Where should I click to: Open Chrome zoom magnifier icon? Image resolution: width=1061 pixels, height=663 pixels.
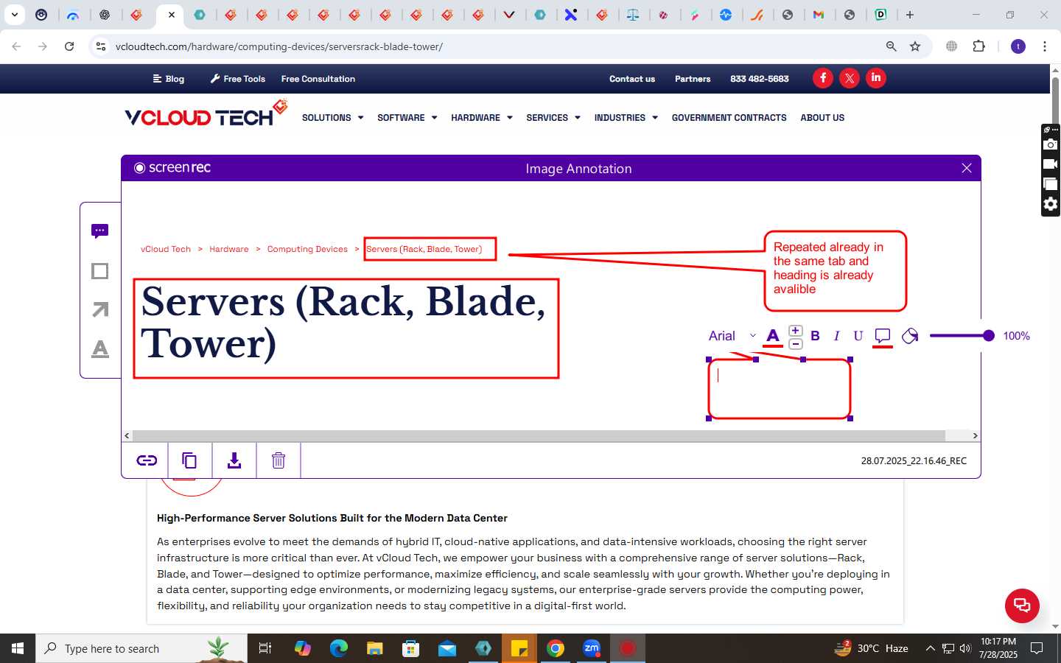(891, 46)
